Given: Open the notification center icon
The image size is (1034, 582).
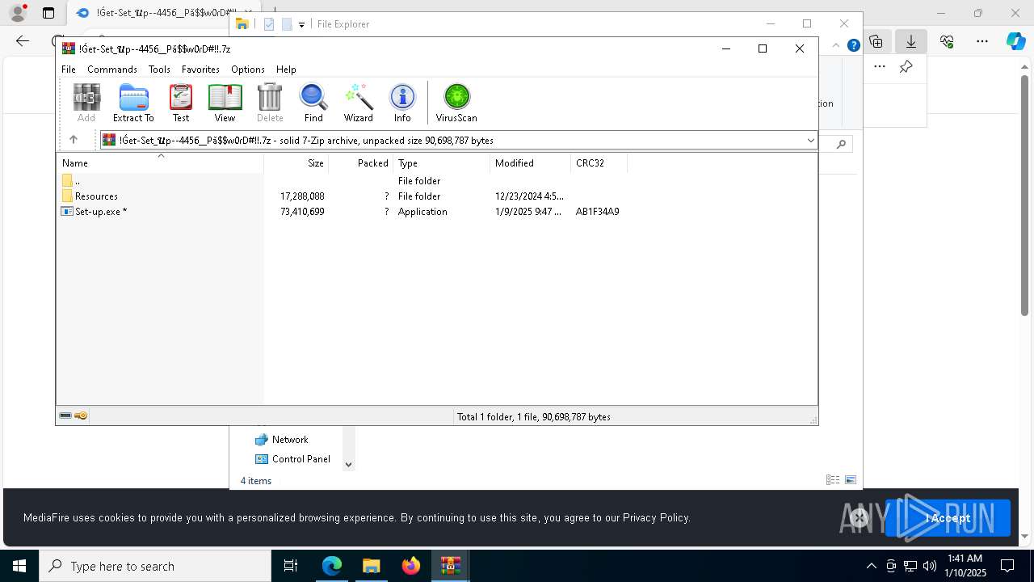Looking at the screenshot, I should [1007, 566].
